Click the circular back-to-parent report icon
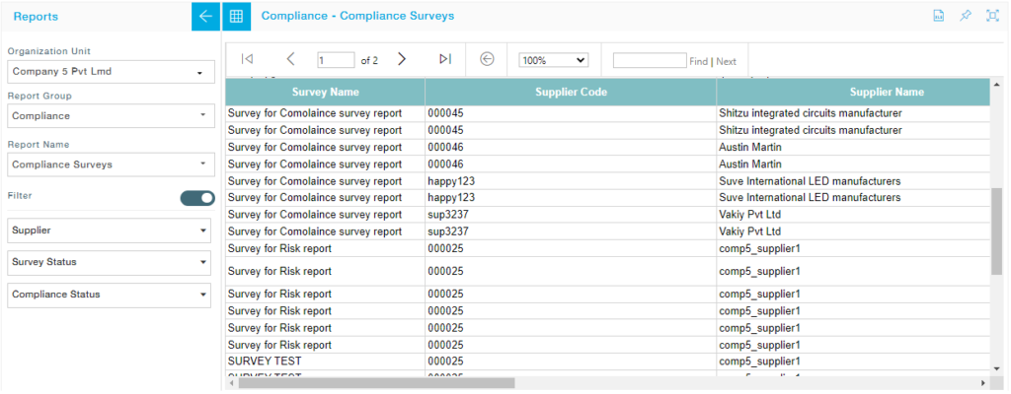This screenshot has height=394, width=1011. (x=487, y=60)
